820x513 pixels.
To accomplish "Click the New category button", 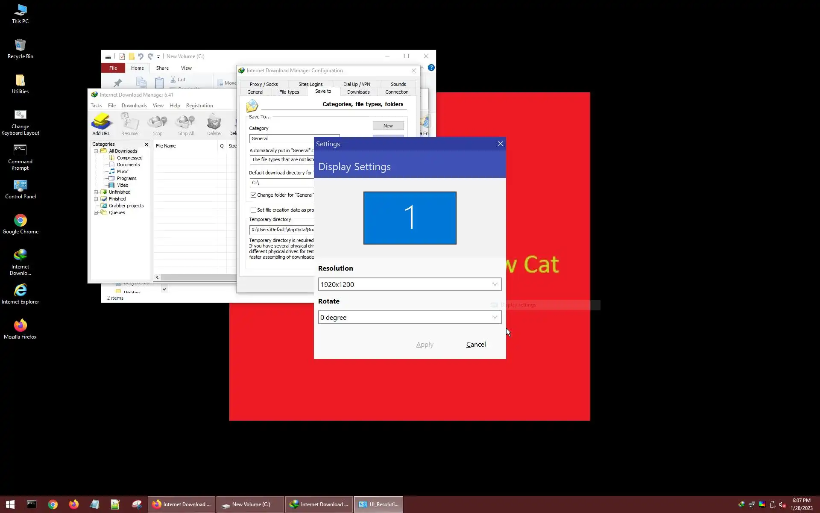I will point(388,126).
